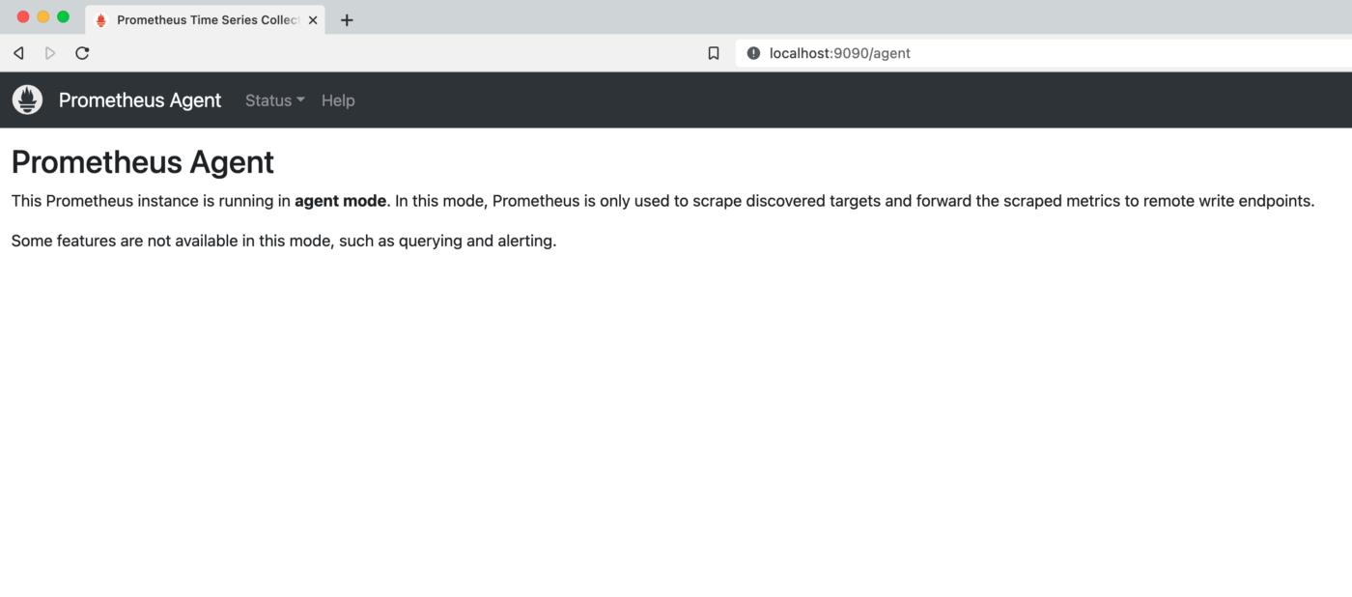1352x597 pixels.
Task: Click the Prometheus flame logo in navbar
Action: pos(27,99)
